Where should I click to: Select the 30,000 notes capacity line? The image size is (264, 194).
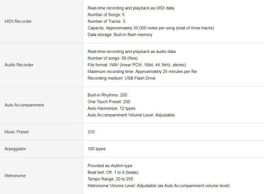[151, 28]
